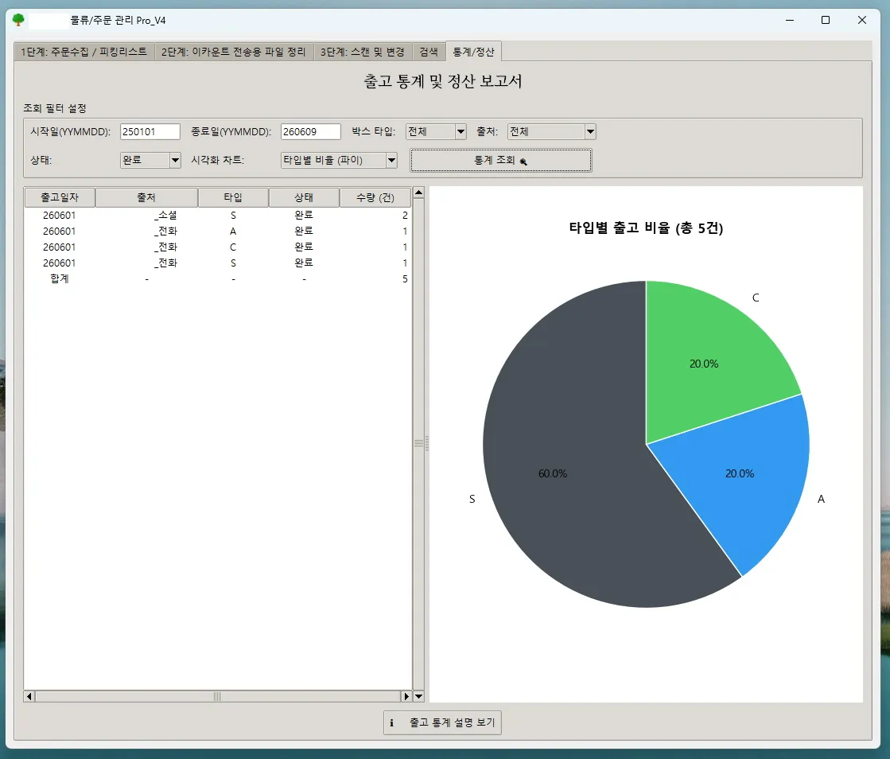This screenshot has width=890, height=759.
Task: Click the splitter handle between table and chart
Action: [427, 443]
